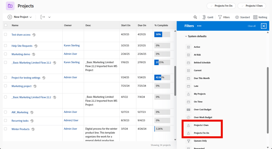The image size is (272, 149).
Task: Click the 42.86% progress bar
Action: (162, 77)
